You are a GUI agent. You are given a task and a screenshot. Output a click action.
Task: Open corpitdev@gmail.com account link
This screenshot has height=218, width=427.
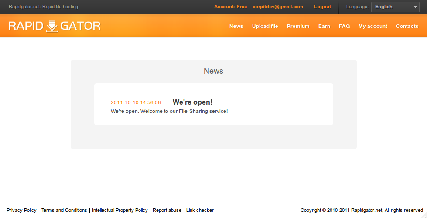pos(278,7)
